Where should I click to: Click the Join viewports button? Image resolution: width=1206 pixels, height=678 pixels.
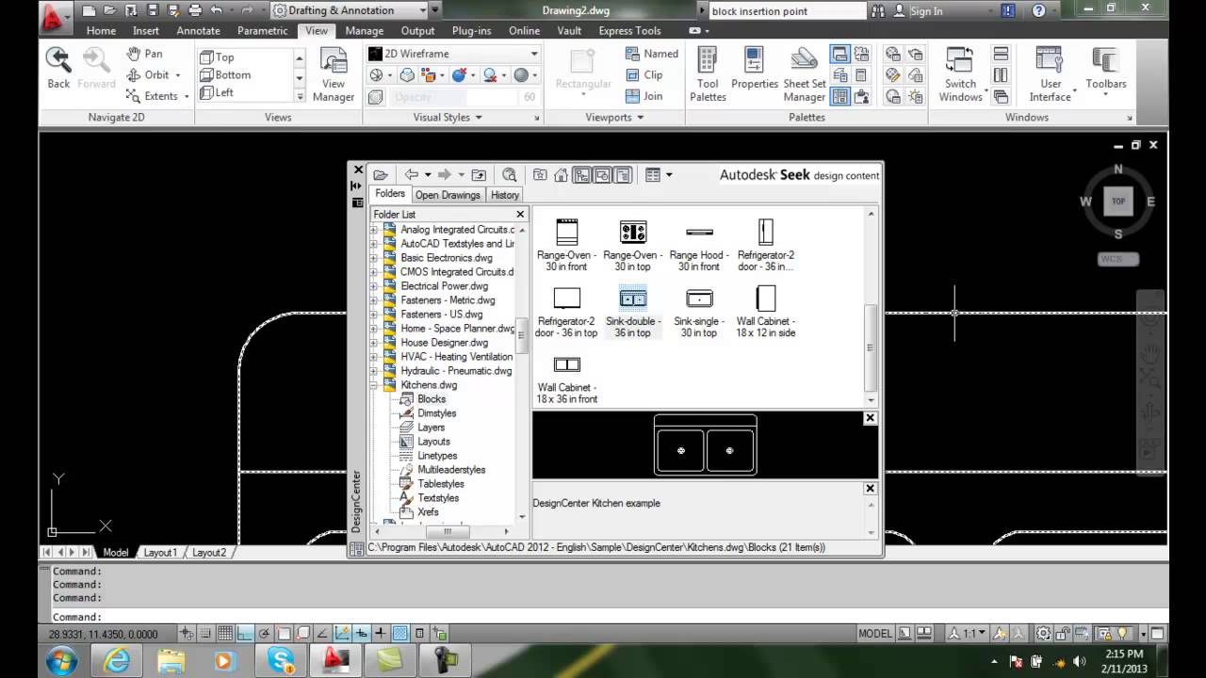tap(644, 96)
